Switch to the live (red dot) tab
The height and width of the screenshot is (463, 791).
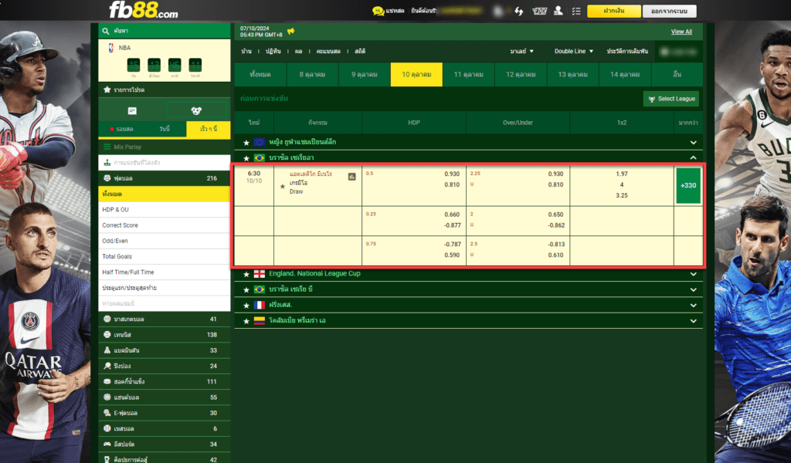[x=121, y=130]
